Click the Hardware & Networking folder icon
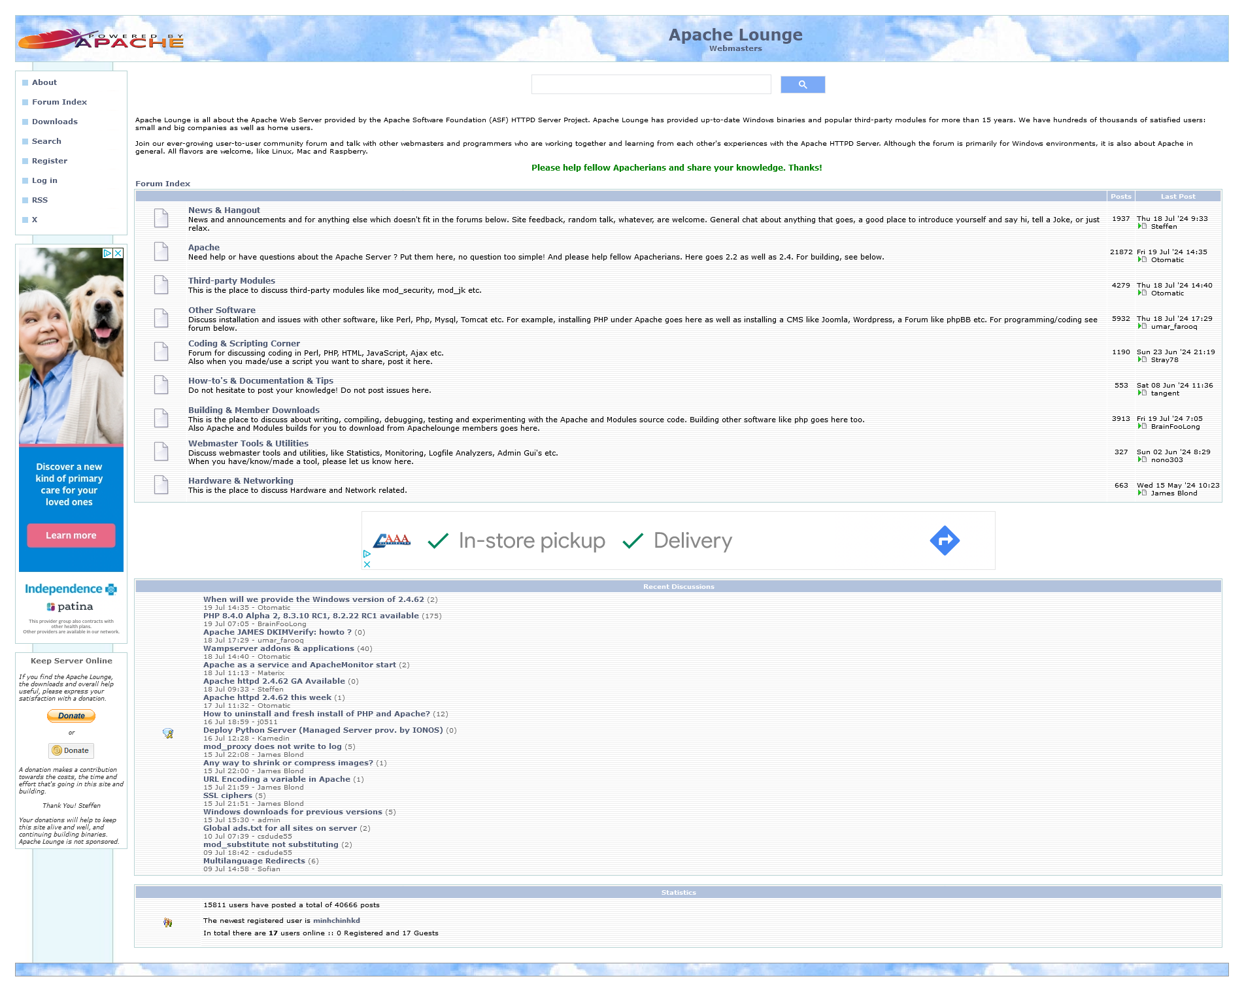 161,485
